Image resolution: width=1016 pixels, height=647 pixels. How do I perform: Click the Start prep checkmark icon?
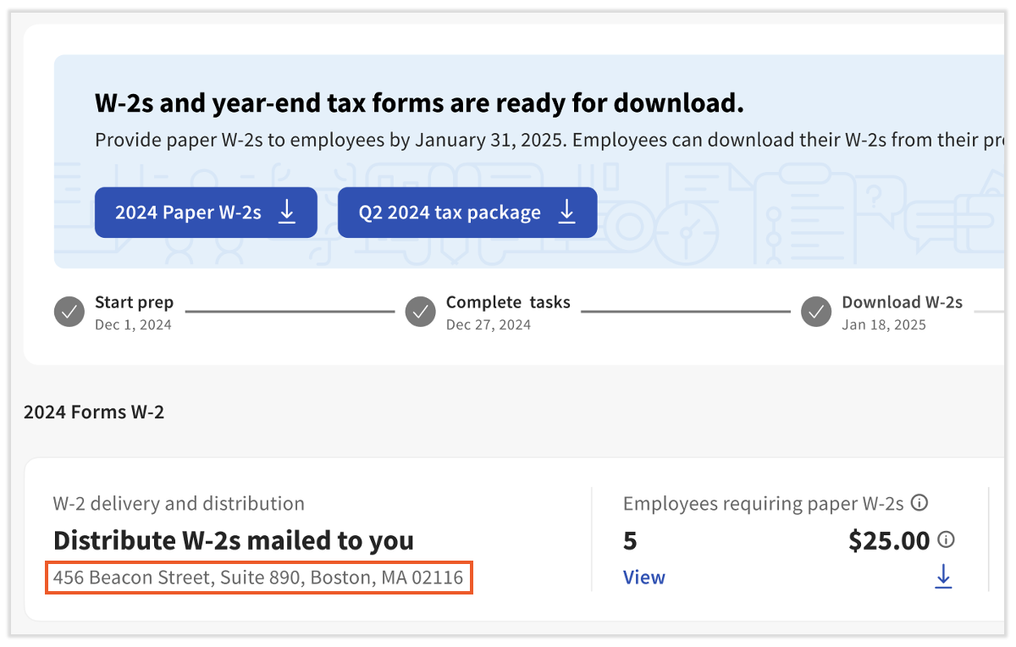(69, 312)
